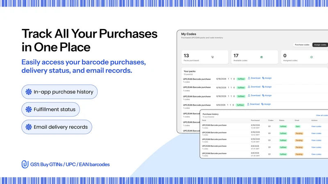Click Download link in third Your packs row
The image size is (328, 184).
[x=254, y=96]
